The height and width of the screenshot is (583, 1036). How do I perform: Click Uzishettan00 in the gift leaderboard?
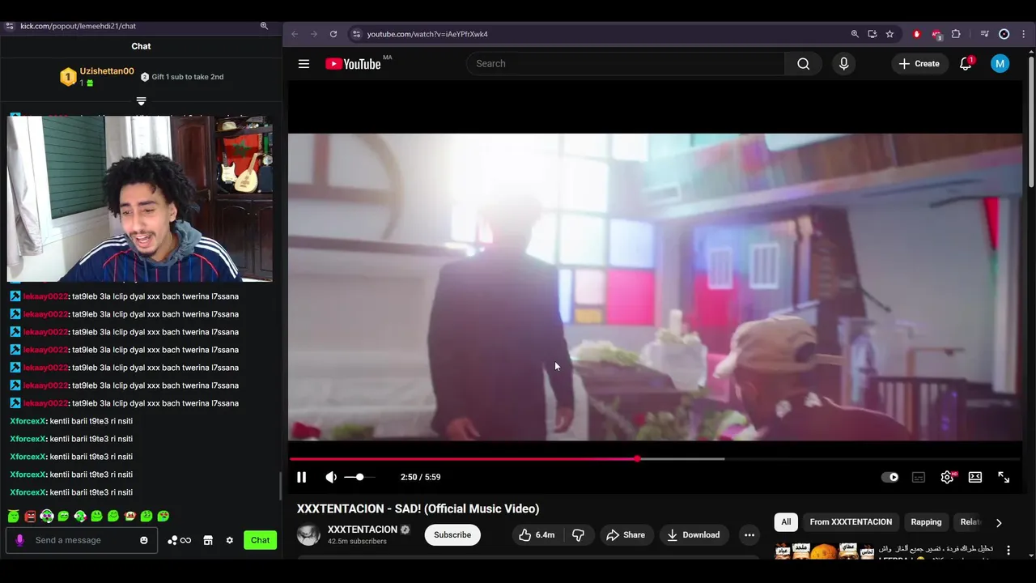pyautogui.click(x=106, y=71)
